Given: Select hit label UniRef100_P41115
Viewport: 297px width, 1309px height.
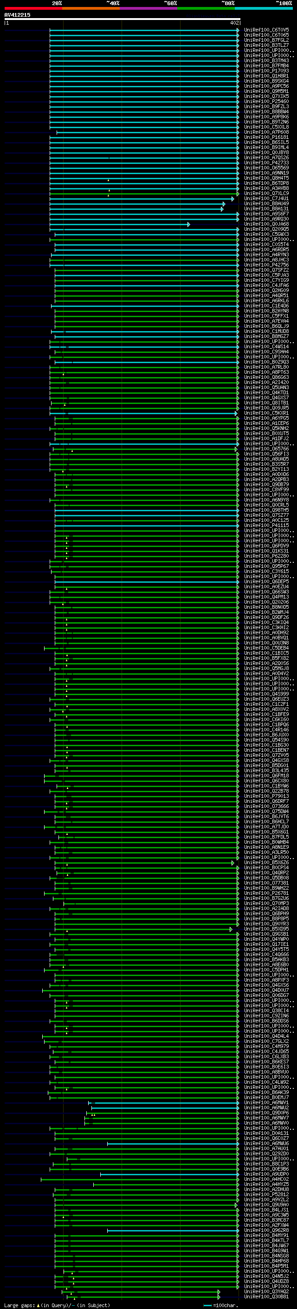Looking at the screenshot, I should (266, 526).
